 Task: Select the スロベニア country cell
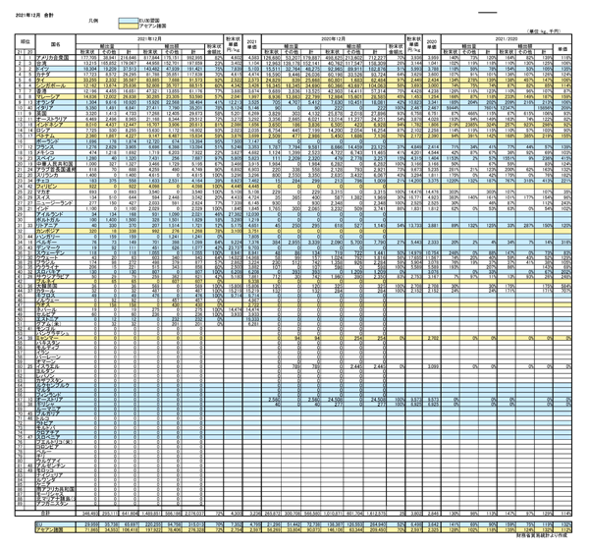coord(56,437)
